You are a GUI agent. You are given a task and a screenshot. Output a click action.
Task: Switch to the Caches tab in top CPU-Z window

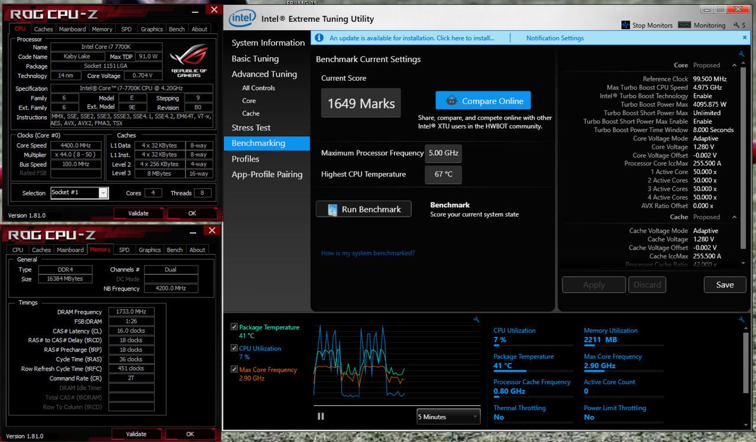[43, 29]
